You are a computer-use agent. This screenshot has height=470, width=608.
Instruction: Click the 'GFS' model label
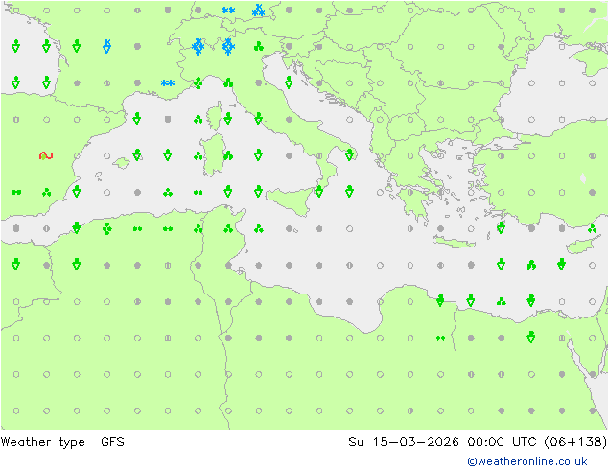[x=112, y=441]
